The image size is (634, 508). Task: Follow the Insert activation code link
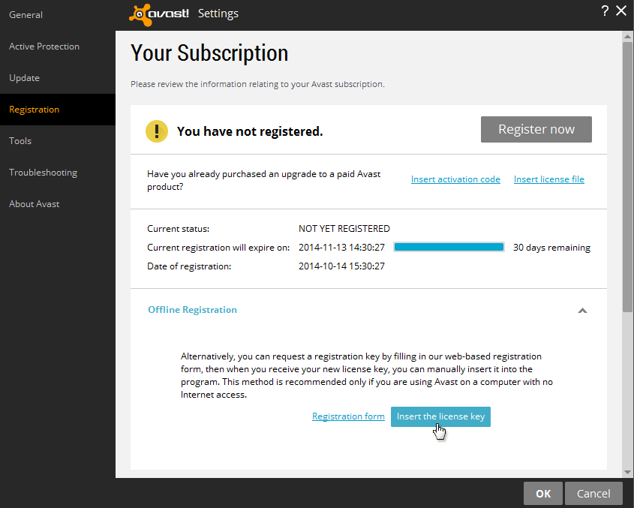coord(455,179)
